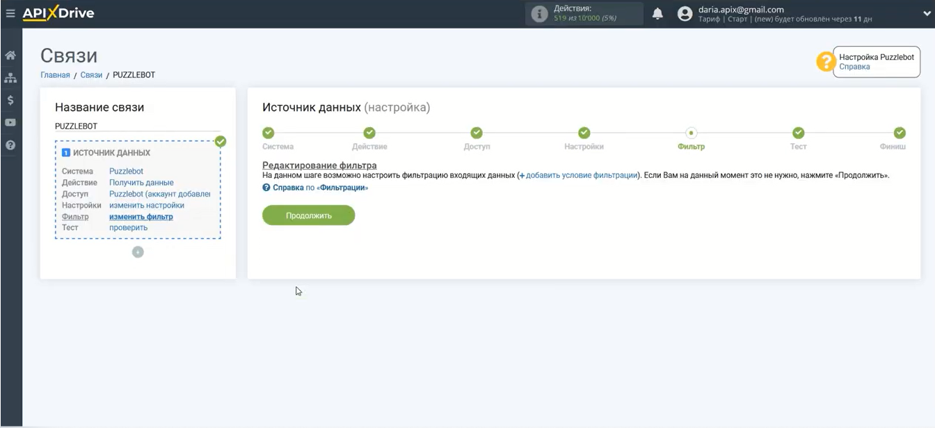
Task: Click the green checkmark on data source block
Action: (x=221, y=142)
